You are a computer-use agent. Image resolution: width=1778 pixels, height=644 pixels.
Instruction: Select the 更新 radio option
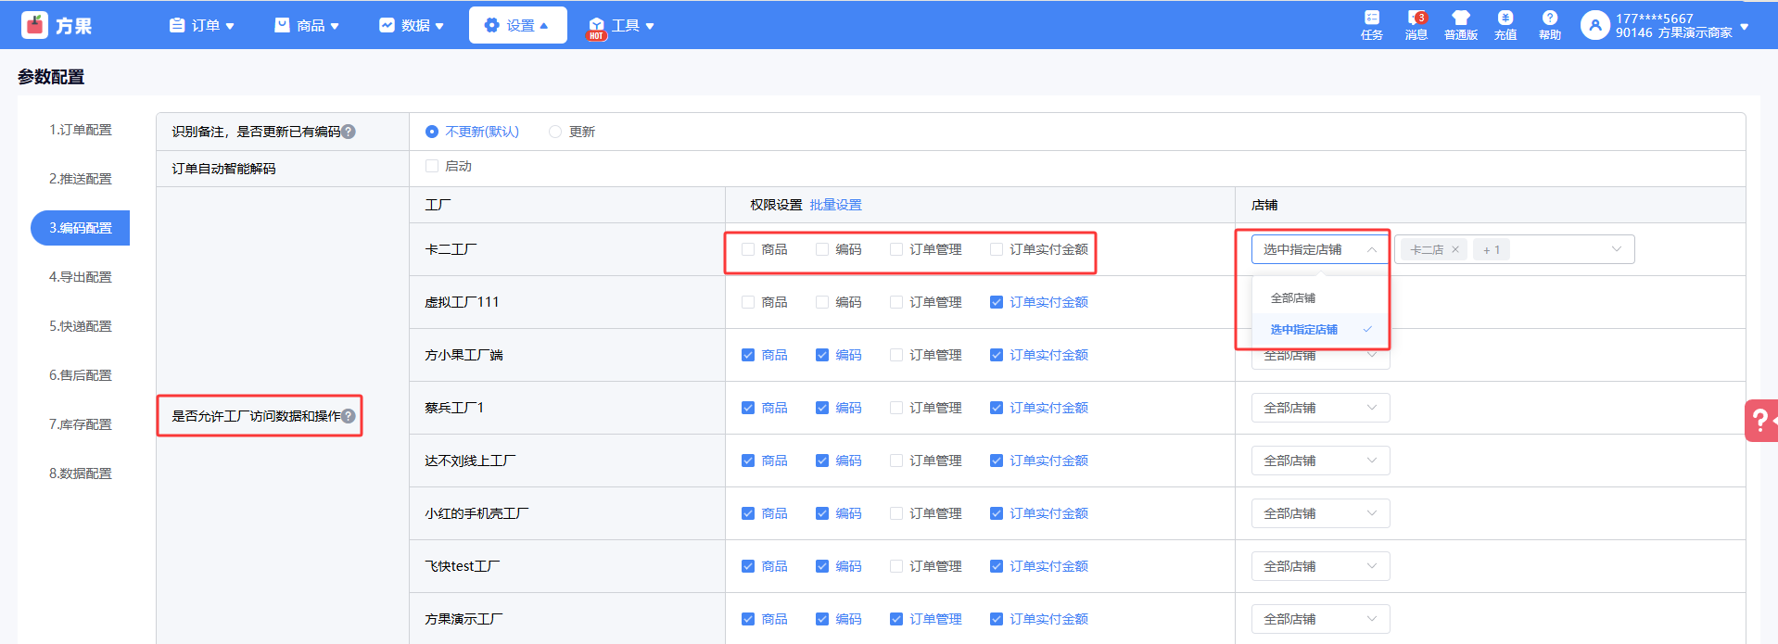click(555, 132)
